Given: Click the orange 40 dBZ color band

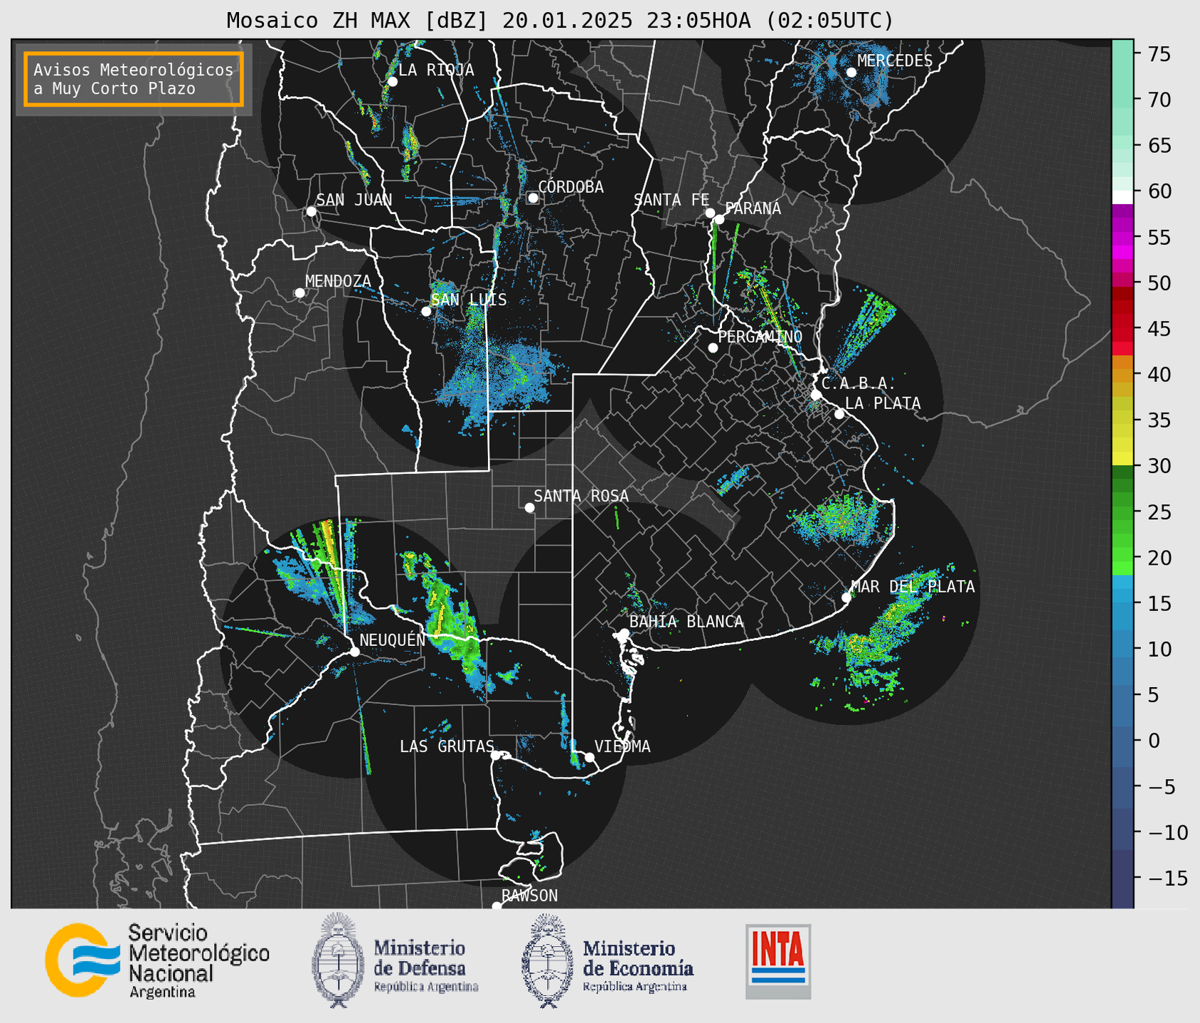Looking at the screenshot, I should [1122, 374].
